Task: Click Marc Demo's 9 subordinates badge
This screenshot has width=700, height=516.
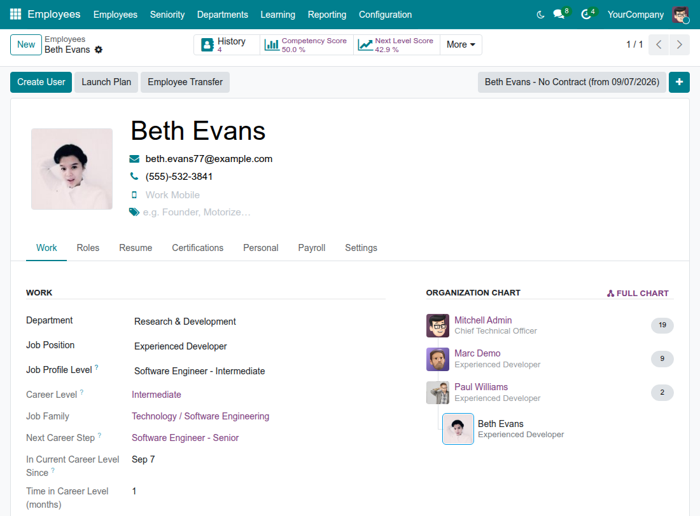Action: coord(662,358)
